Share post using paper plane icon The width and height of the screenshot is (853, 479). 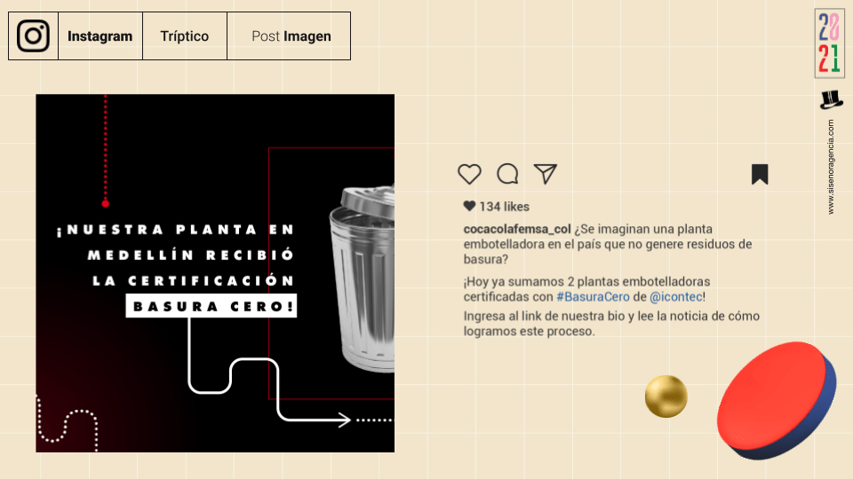point(545,174)
